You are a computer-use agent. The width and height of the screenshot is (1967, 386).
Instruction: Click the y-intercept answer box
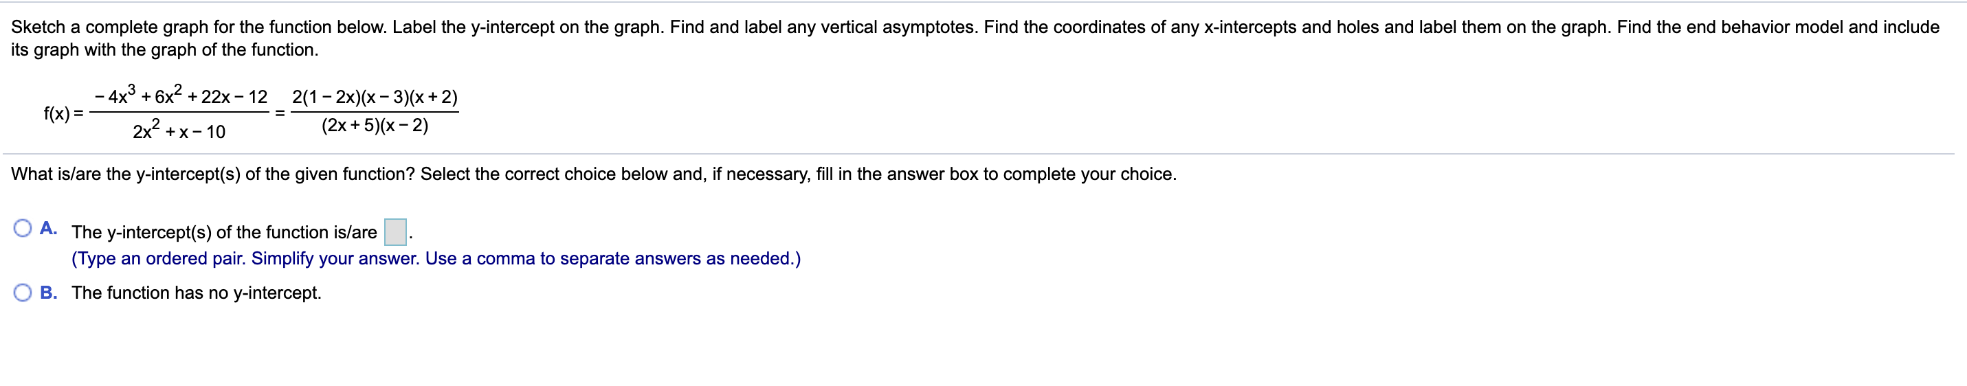click(394, 232)
